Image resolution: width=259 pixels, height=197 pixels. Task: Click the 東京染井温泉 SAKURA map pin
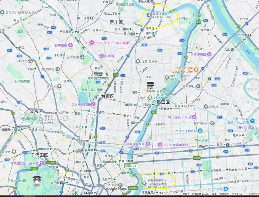(x=2, y=13)
